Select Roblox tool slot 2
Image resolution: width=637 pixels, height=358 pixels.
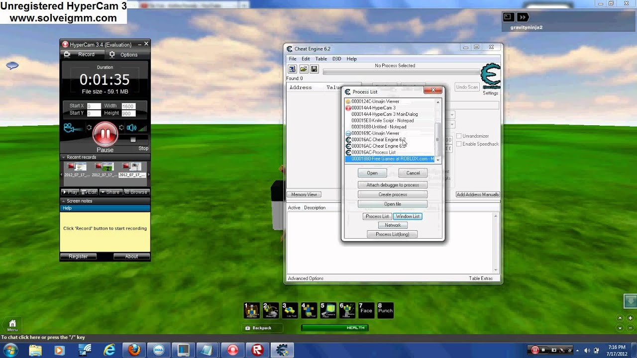click(271, 310)
